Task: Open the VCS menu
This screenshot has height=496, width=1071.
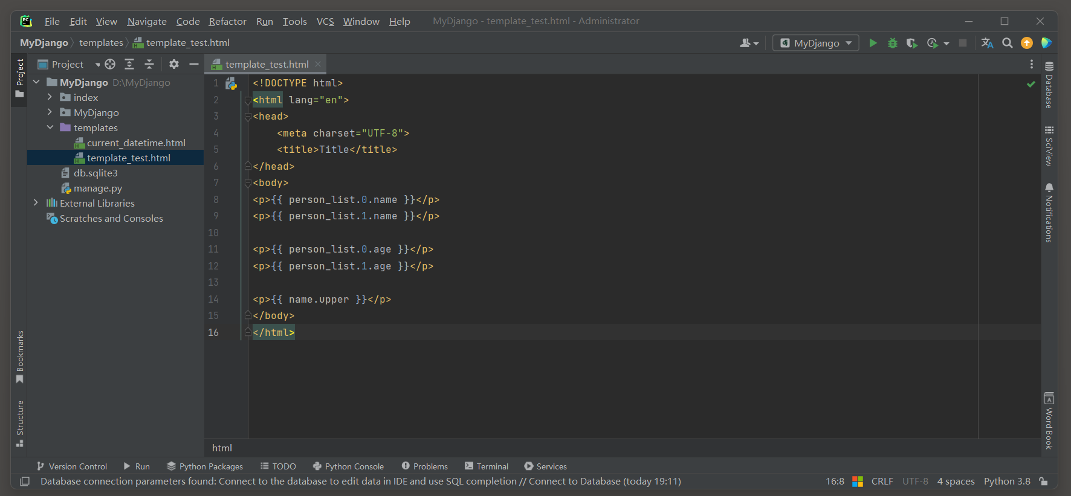Action: click(x=325, y=21)
